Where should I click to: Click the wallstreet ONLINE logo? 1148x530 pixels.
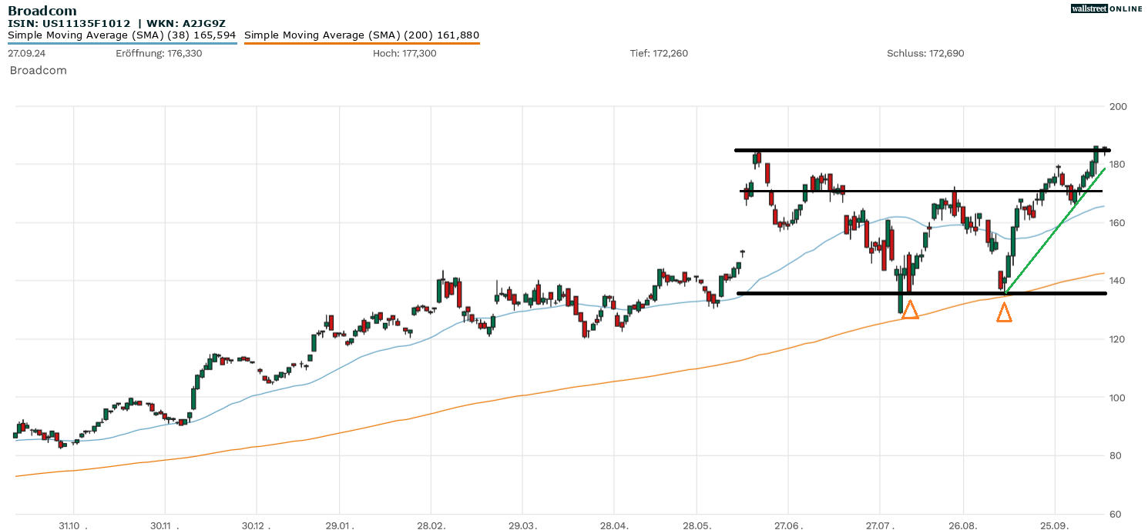click(x=1106, y=8)
